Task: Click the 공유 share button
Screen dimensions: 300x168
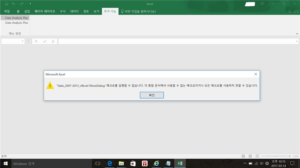Action: click(x=294, y=11)
